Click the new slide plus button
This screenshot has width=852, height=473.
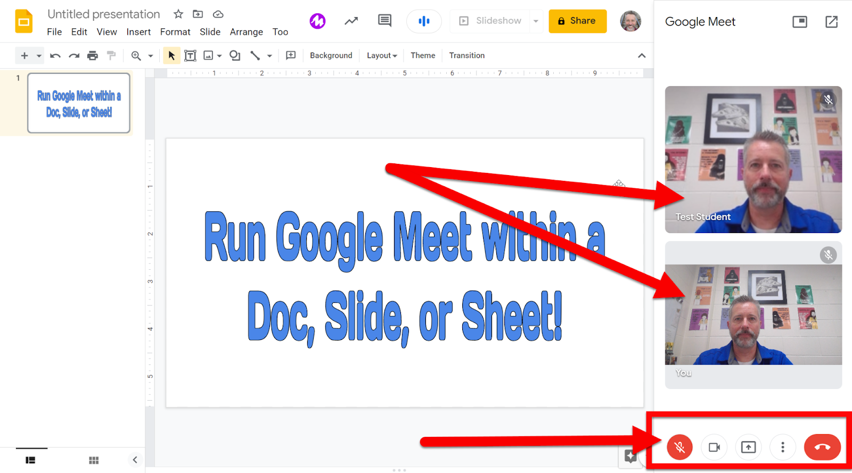click(24, 55)
